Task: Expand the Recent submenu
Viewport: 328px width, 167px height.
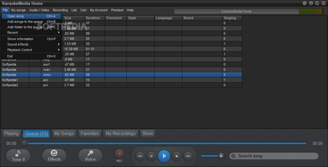Action: 31,32
